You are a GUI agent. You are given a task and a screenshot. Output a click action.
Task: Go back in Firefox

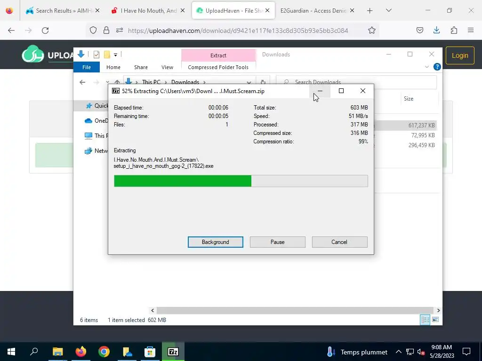(11, 30)
